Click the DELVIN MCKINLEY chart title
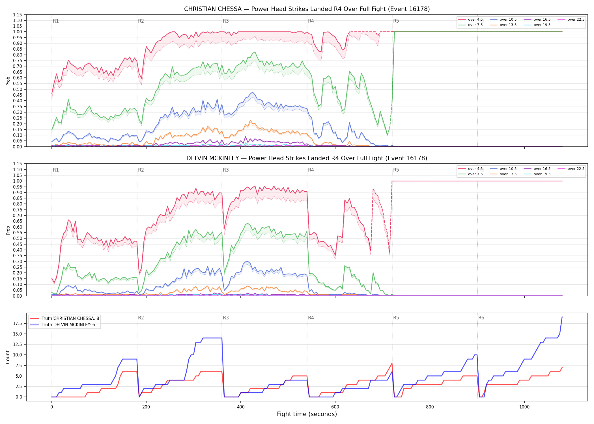Screen dimensions: 594x424 click(307, 158)
